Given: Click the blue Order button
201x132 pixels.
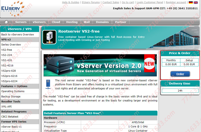Looking at the screenshot, I should [180, 74].
